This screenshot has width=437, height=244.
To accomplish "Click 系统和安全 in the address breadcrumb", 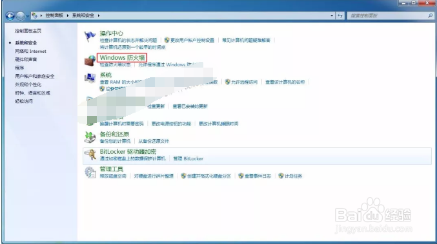I will [x=83, y=15].
